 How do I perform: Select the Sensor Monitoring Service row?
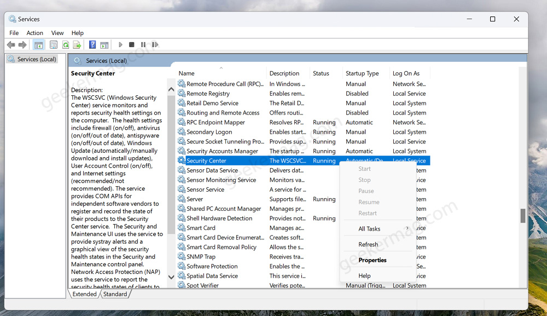258,180
